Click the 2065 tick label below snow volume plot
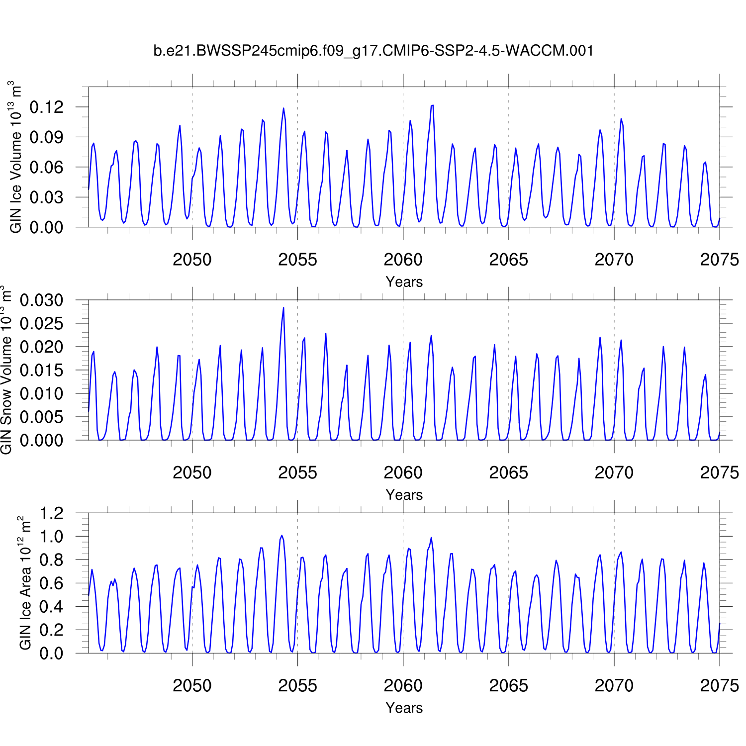This screenshot has height=746, width=746. click(x=508, y=472)
